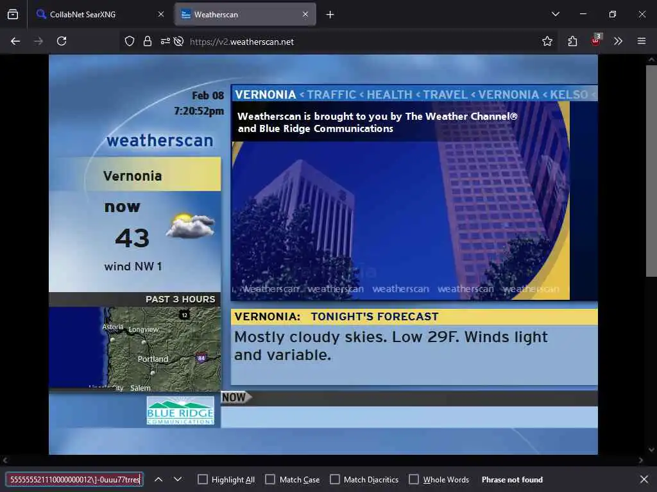657x492 pixels.
Task: Reload the current page
Action: click(62, 41)
